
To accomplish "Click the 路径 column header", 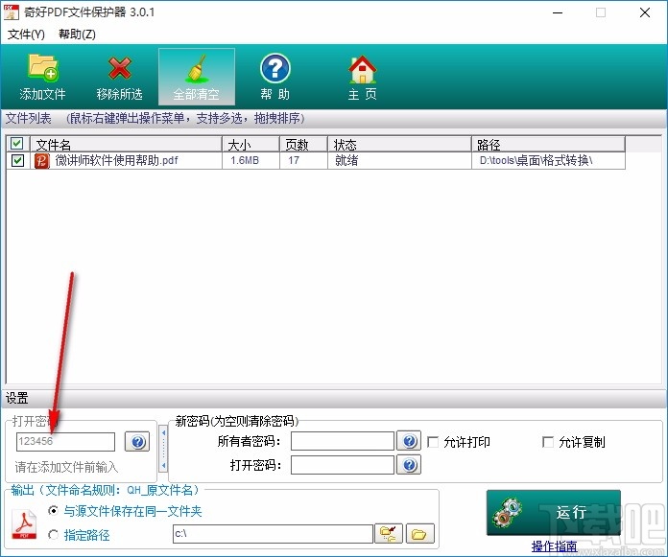I will click(549, 144).
